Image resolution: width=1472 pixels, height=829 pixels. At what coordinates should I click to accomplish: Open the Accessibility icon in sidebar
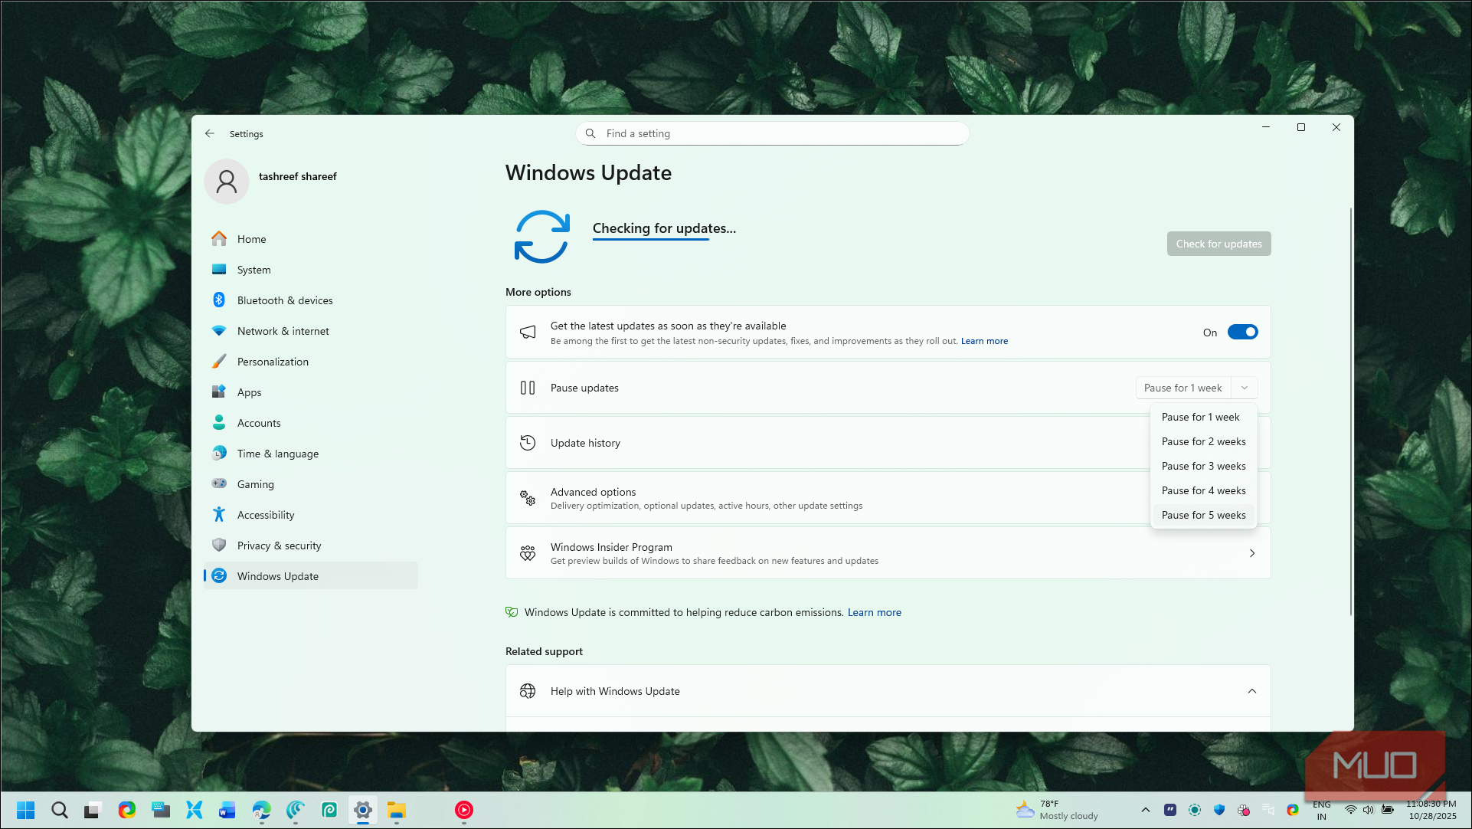click(219, 515)
